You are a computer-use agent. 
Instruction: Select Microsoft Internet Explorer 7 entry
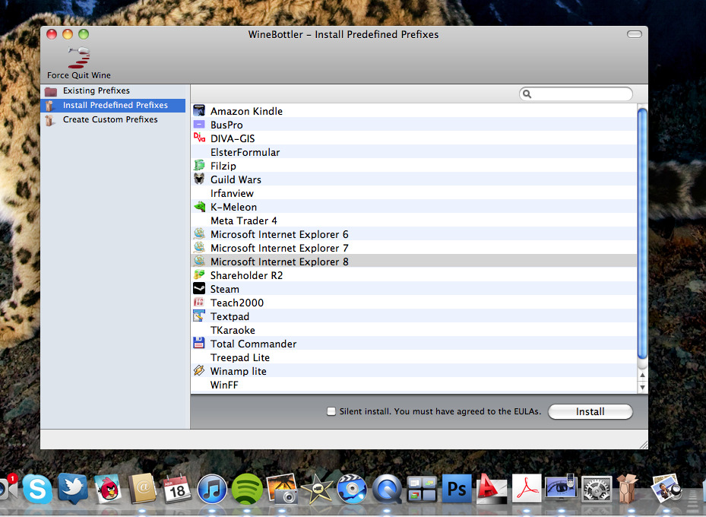(x=279, y=248)
